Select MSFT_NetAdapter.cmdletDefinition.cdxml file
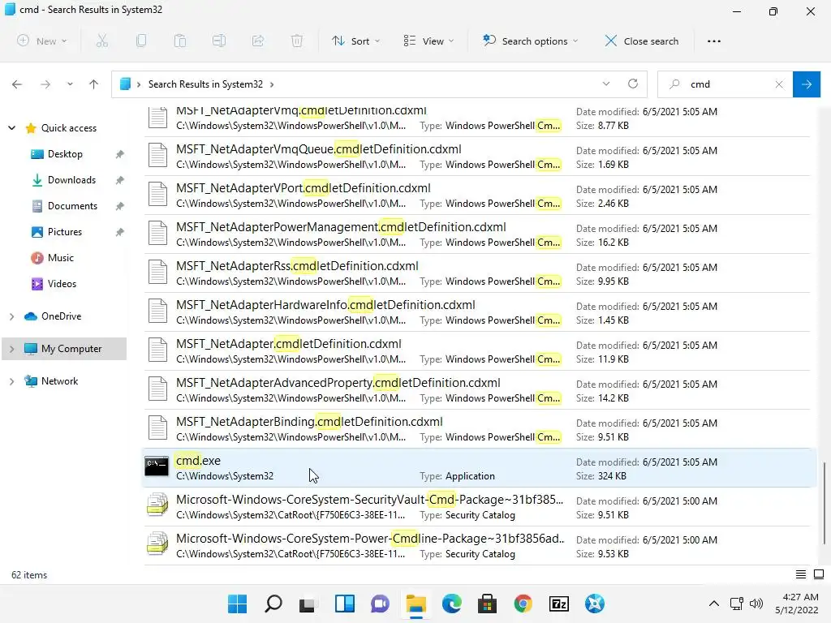831x623 pixels. (x=477, y=351)
